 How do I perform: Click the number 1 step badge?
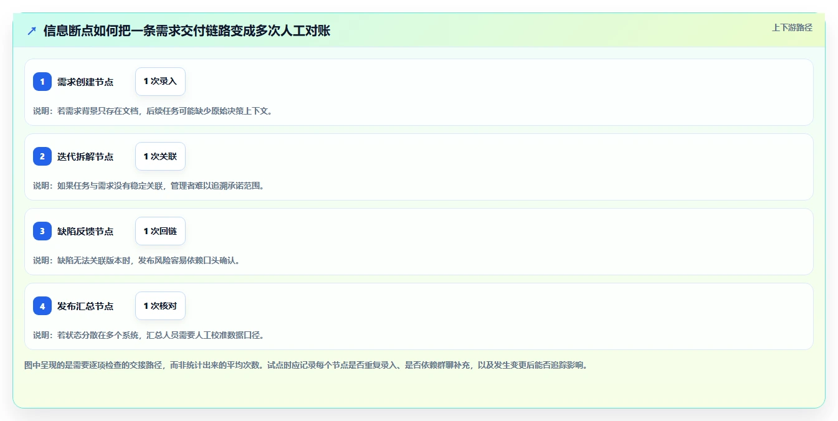[42, 82]
